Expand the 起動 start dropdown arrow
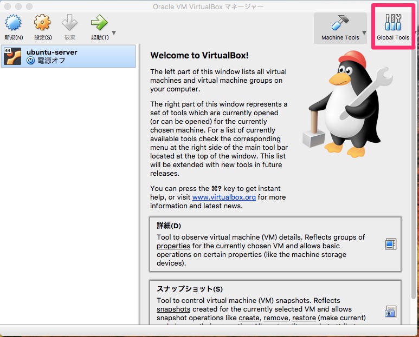Image resolution: width=419 pixels, height=337 pixels. click(x=114, y=34)
